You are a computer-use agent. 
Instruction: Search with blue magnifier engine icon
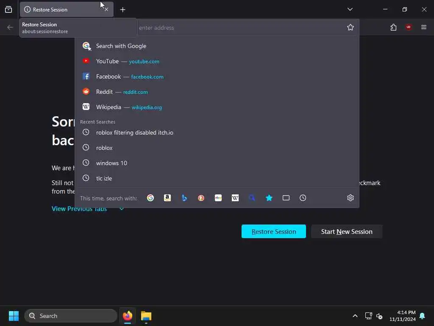point(252,198)
